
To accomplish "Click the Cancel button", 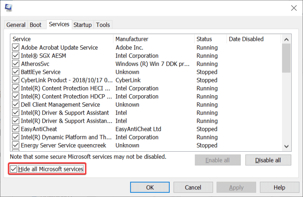I will pyautogui.click(x=193, y=188).
